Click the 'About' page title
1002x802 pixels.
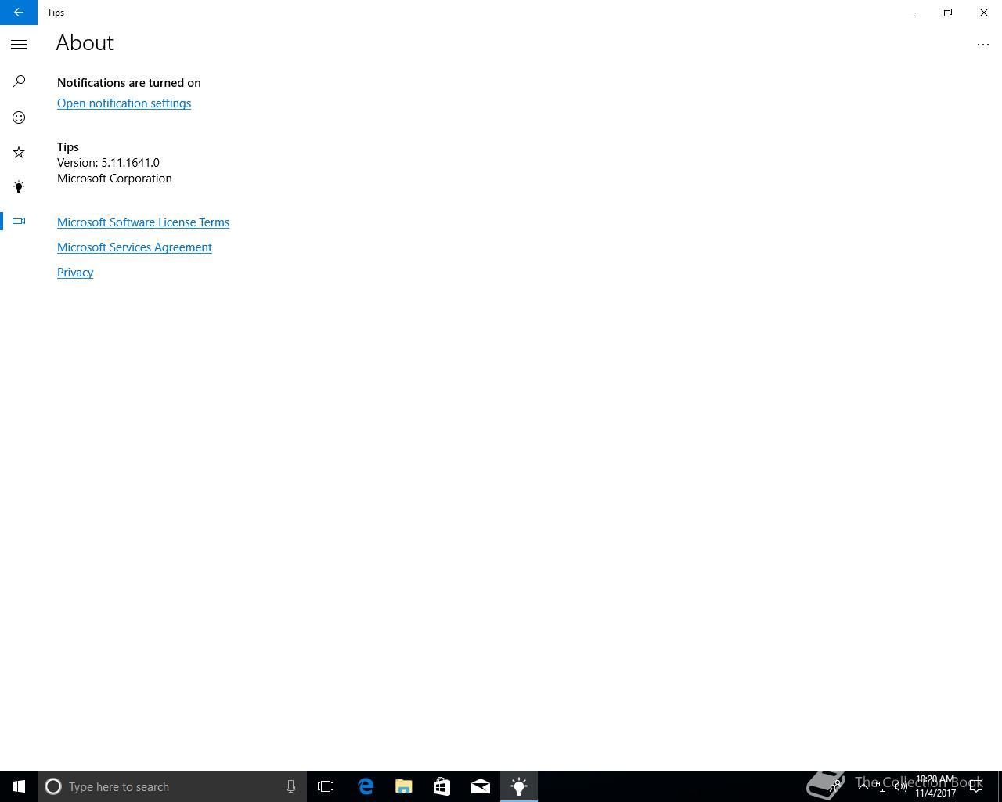(85, 43)
